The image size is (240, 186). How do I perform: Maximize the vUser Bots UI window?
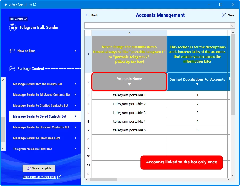coord(221,5)
